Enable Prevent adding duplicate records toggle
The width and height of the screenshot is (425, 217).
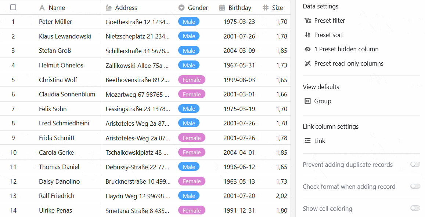pyautogui.click(x=415, y=165)
